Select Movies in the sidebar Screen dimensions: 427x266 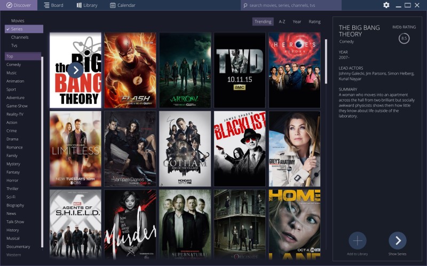(x=18, y=21)
